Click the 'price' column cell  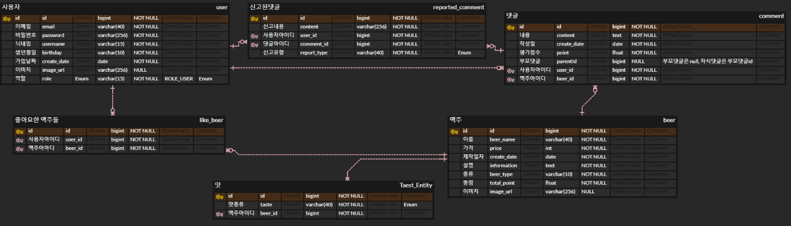pos(505,148)
